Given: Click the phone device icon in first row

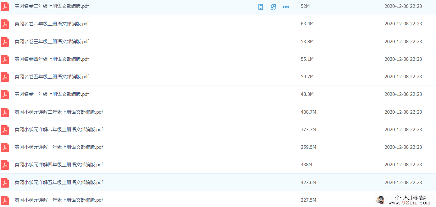Looking at the screenshot, I should pos(261,7).
